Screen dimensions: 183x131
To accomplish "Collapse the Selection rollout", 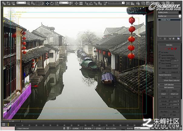I will 169,45.
